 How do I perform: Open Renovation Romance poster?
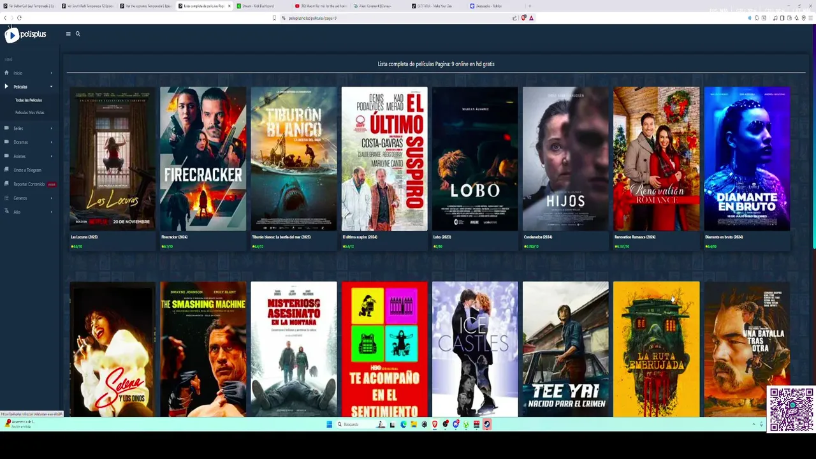pos(656,159)
